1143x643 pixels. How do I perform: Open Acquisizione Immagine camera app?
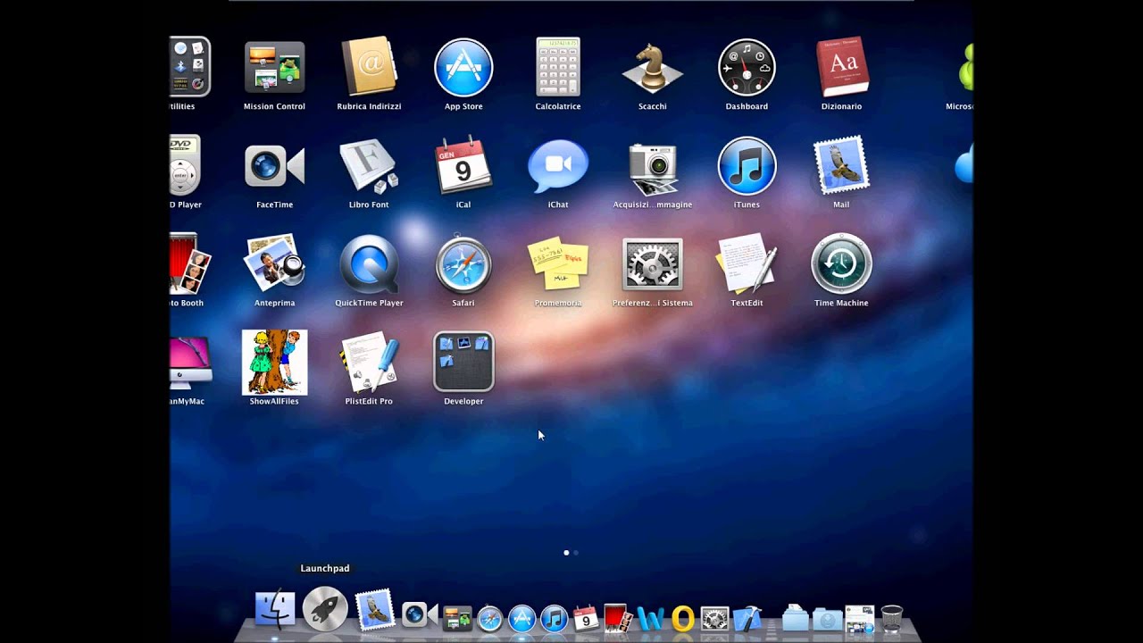click(x=653, y=167)
